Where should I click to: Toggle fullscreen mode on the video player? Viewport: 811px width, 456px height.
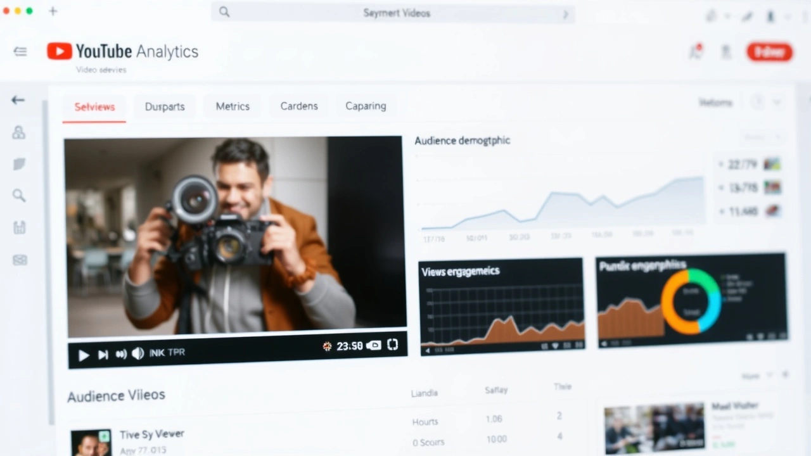pos(392,345)
